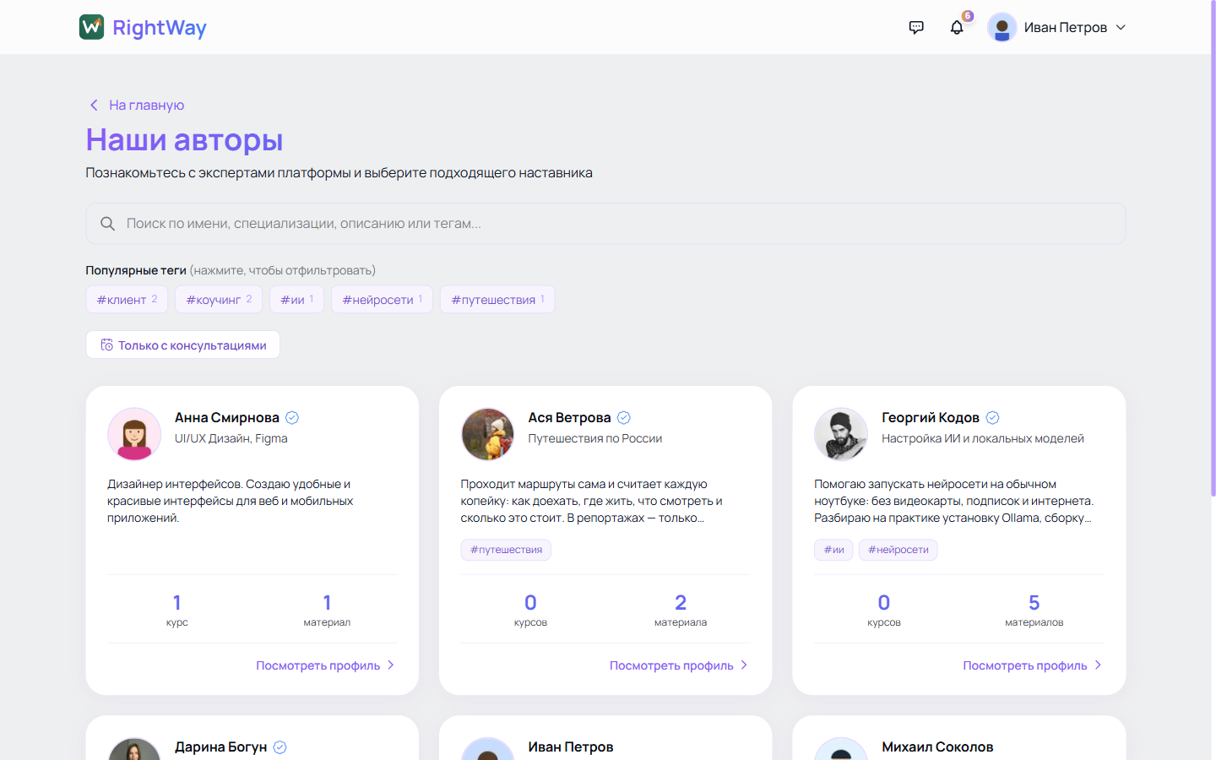Filter by the #коучинг popular tag
The width and height of the screenshot is (1216, 760).
point(219,299)
